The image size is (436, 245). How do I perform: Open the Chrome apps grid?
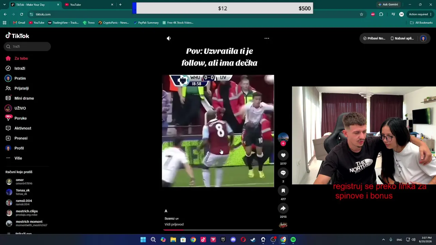4,23
